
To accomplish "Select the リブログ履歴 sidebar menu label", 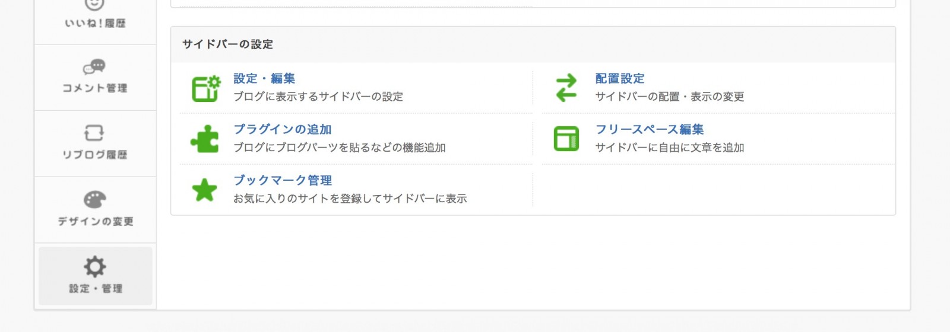I will tap(95, 155).
